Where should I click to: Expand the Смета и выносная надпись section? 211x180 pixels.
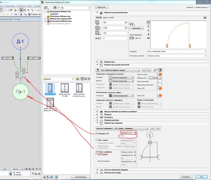coord(97,169)
